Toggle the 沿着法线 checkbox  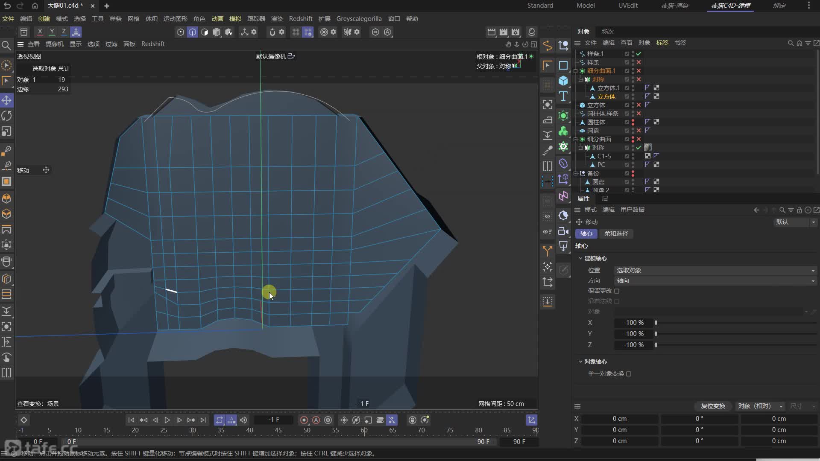[617, 301]
